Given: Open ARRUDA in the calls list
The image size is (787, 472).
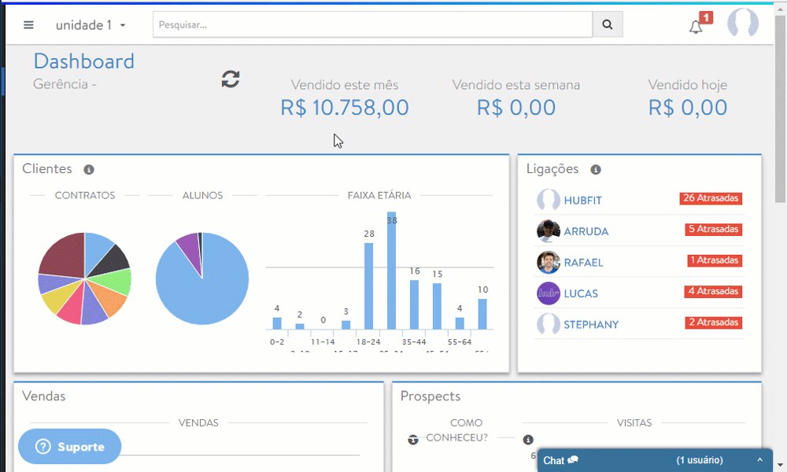Looking at the screenshot, I should tap(586, 232).
